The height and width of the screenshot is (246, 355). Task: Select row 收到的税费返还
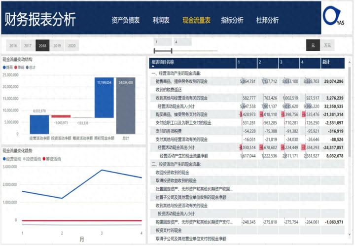pyautogui.click(x=247, y=90)
